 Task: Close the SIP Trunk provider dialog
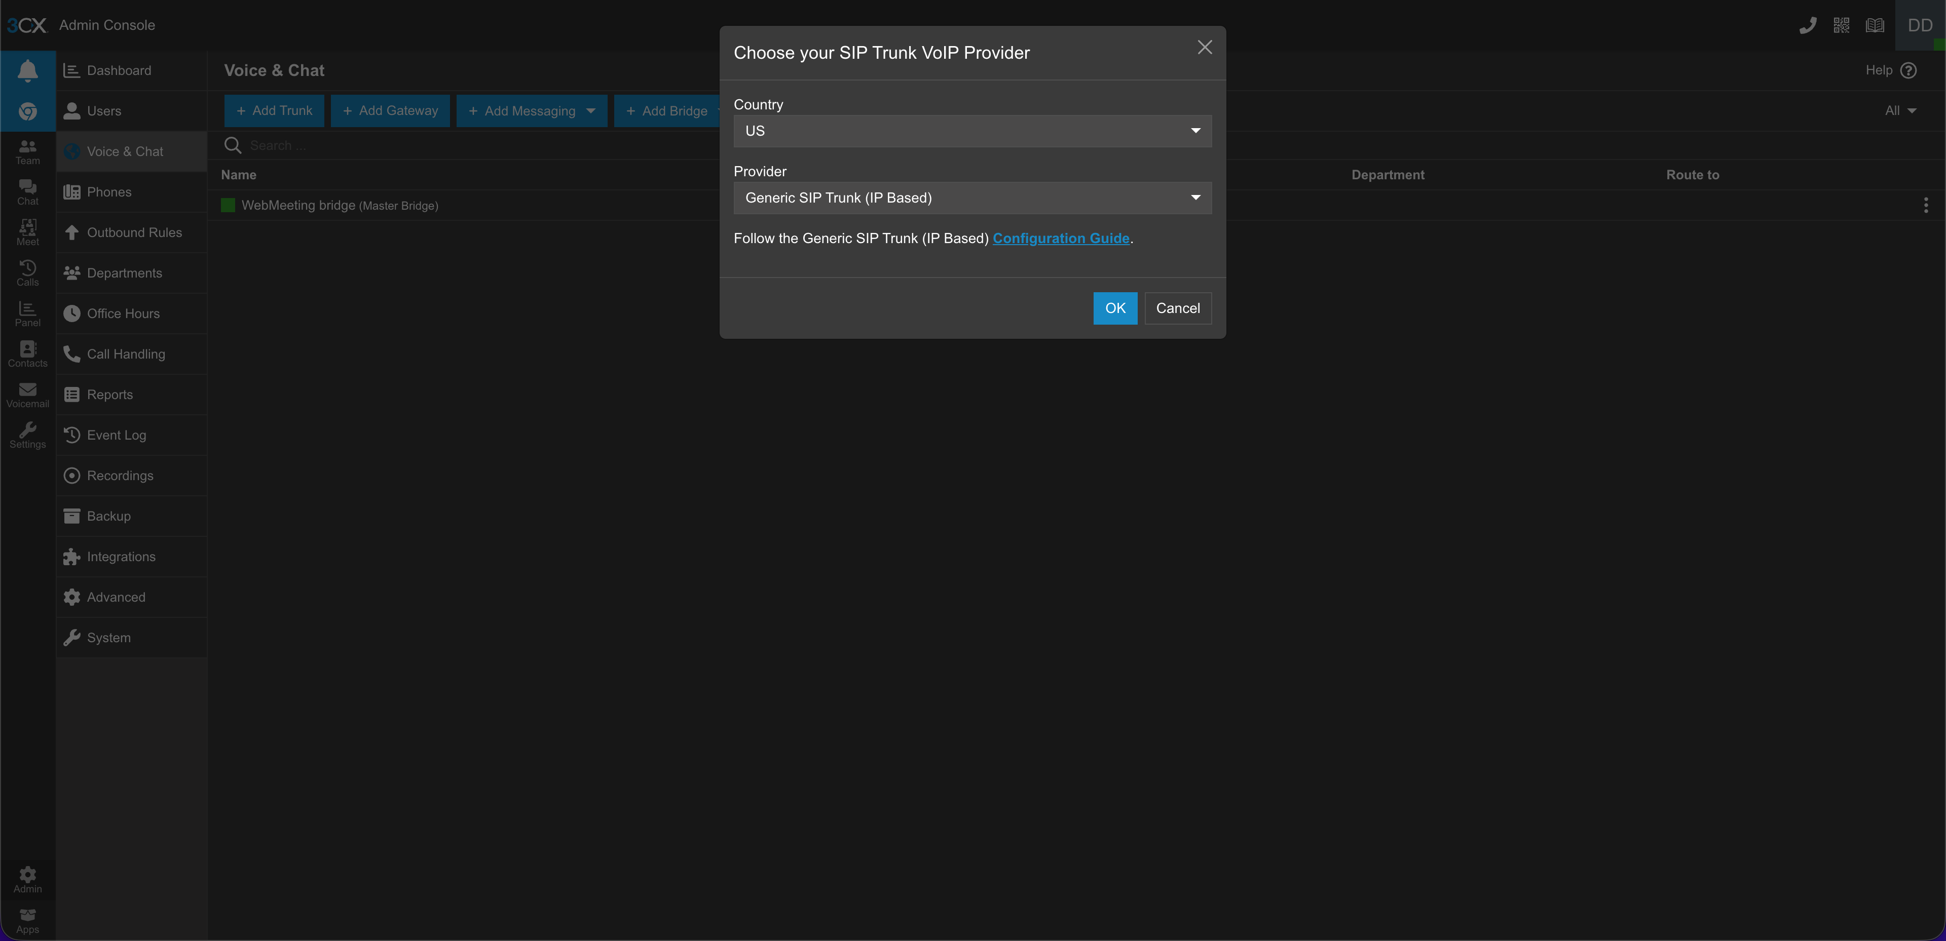click(x=1204, y=48)
